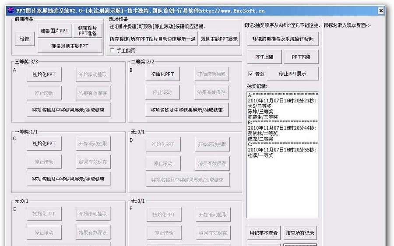Select record line 杜淳/一等奖
Viewport: 394px width, 246px height.
(x=260, y=155)
